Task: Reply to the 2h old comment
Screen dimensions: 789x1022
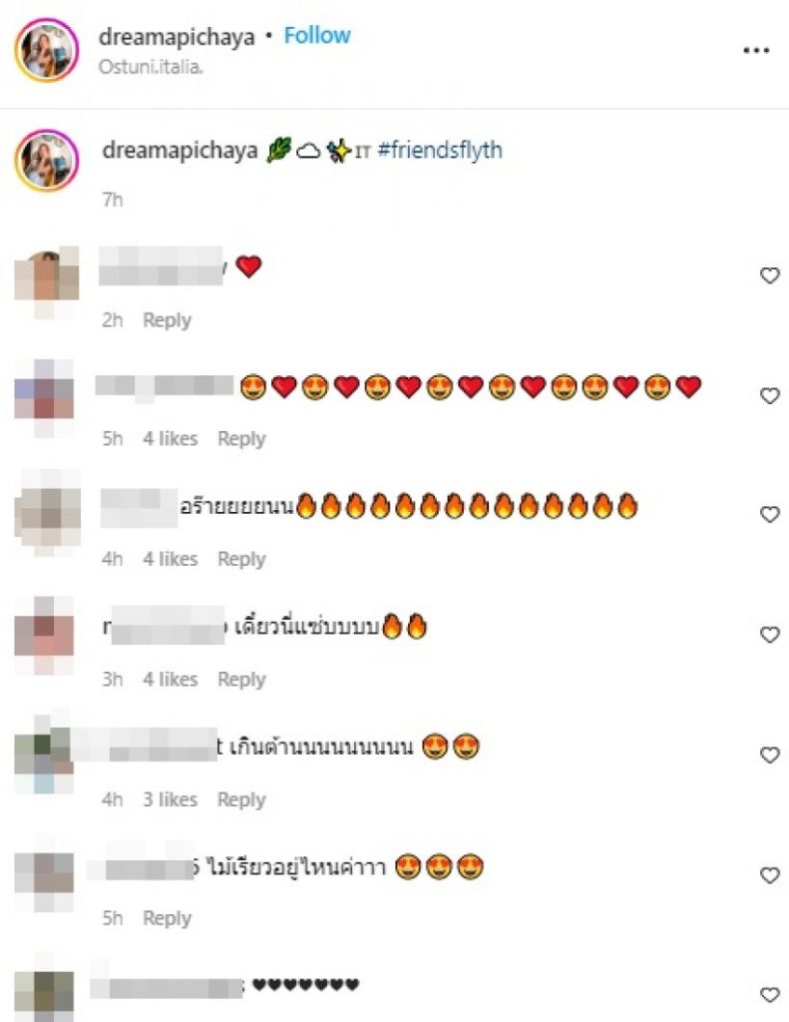Action: coord(167,320)
